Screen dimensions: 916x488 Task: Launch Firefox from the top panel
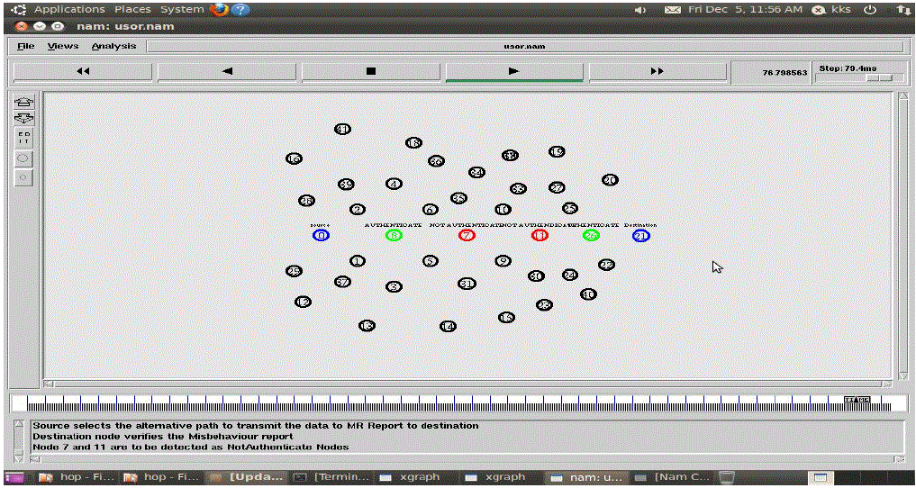[x=219, y=9]
